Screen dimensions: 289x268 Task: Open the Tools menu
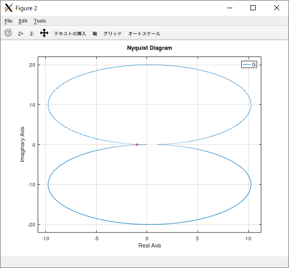pyautogui.click(x=40, y=21)
